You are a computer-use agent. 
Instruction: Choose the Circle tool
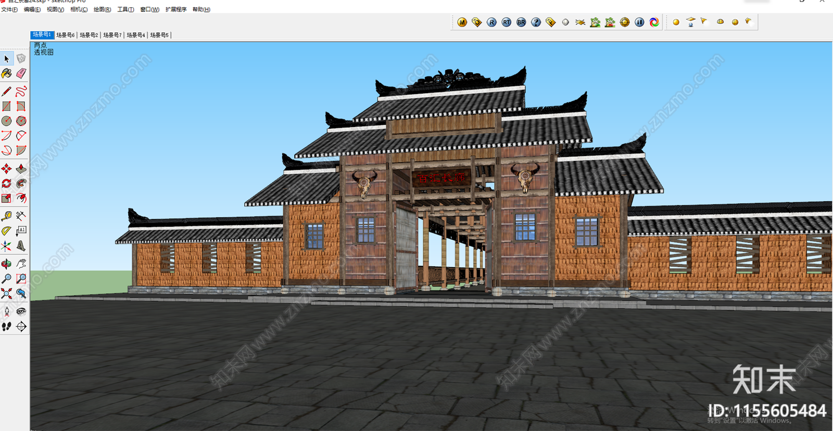click(x=6, y=121)
